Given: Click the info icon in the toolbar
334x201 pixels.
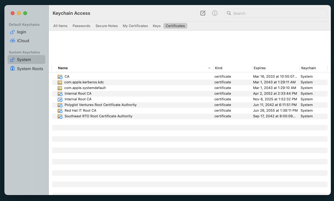Looking at the screenshot, I should point(215,13).
